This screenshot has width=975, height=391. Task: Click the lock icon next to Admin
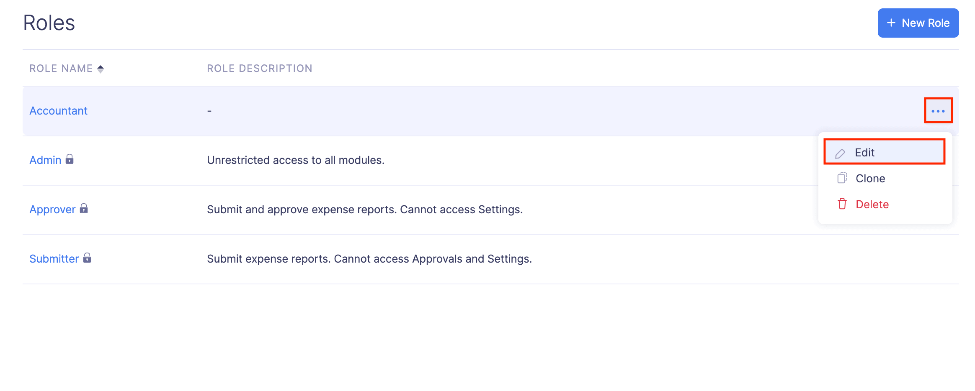(70, 159)
